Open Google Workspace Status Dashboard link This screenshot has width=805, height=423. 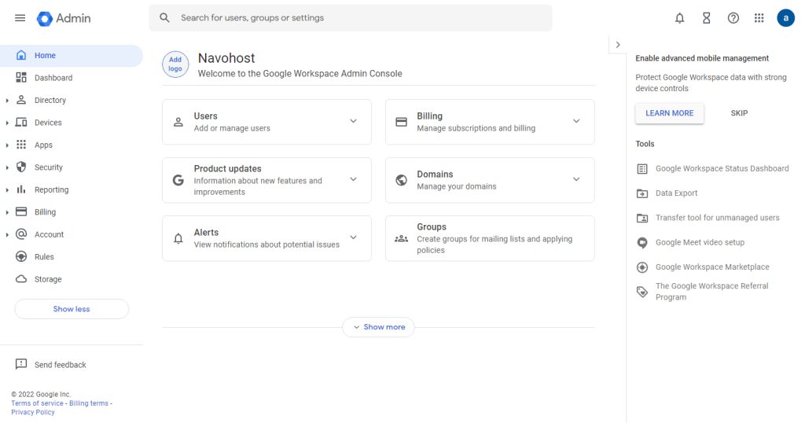coord(722,168)
